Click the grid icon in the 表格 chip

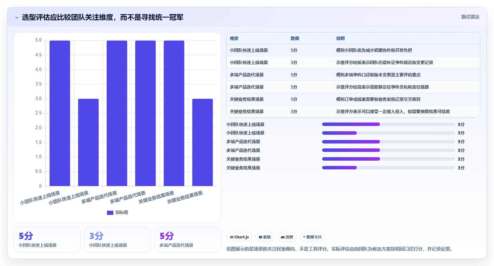click(x=260, y=237)
